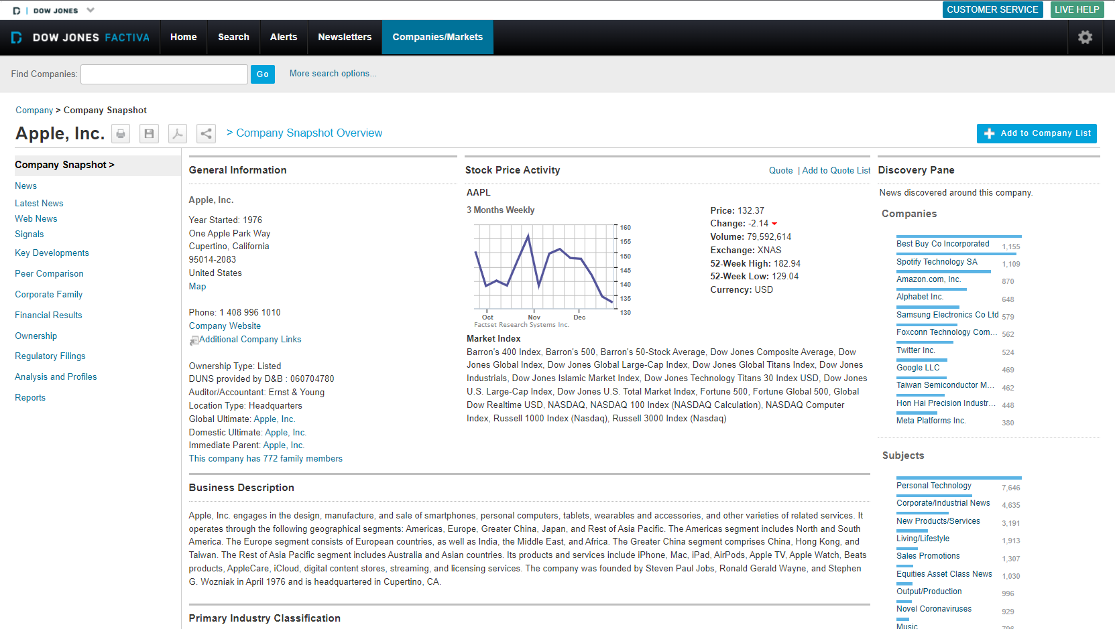Click Domestic Ultimate Apple, Inc. link

(286, 433)
